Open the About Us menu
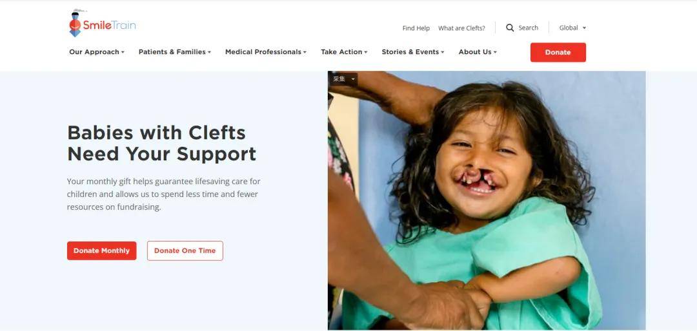Viewport: 697px width, 331px height. click(478, 52)
